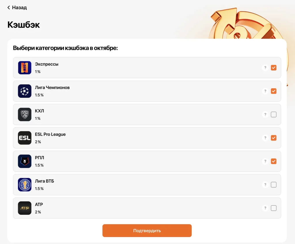295x244 pixels.
Task: Open help tooltip for ATP category
Action: click(x=265, y=208)
